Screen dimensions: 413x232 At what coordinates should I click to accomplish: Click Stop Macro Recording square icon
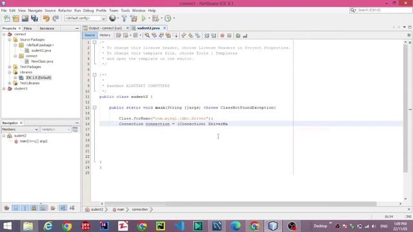229,35
